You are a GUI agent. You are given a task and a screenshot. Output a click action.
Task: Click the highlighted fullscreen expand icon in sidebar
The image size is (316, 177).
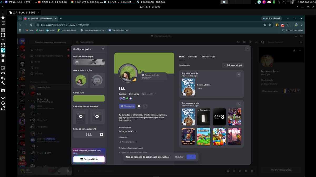tap(3, 50)
